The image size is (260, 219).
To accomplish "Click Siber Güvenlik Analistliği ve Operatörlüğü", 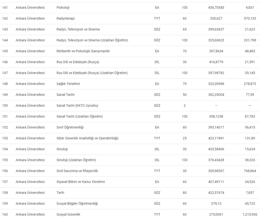I will [87, 138].
